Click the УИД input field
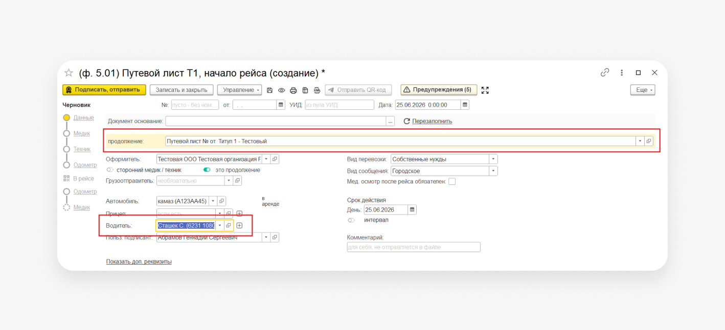Screen dimensions: 725x330 tap(339, 105)
